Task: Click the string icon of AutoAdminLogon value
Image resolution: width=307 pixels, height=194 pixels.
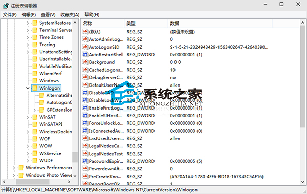Action: (85, 39)
